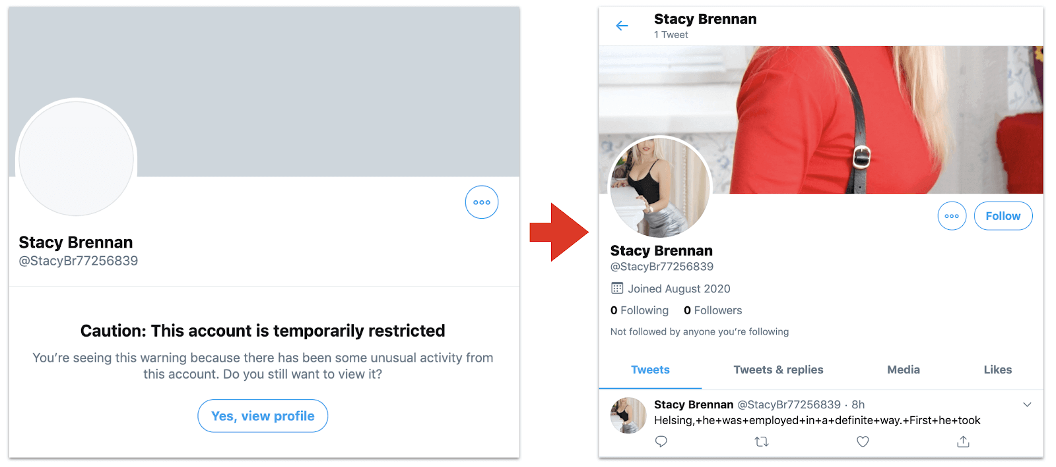The height and width of the screenshot is (467, 1056).
Task: Retweet the Helsing tweet
Action: (x=762, y=441)
